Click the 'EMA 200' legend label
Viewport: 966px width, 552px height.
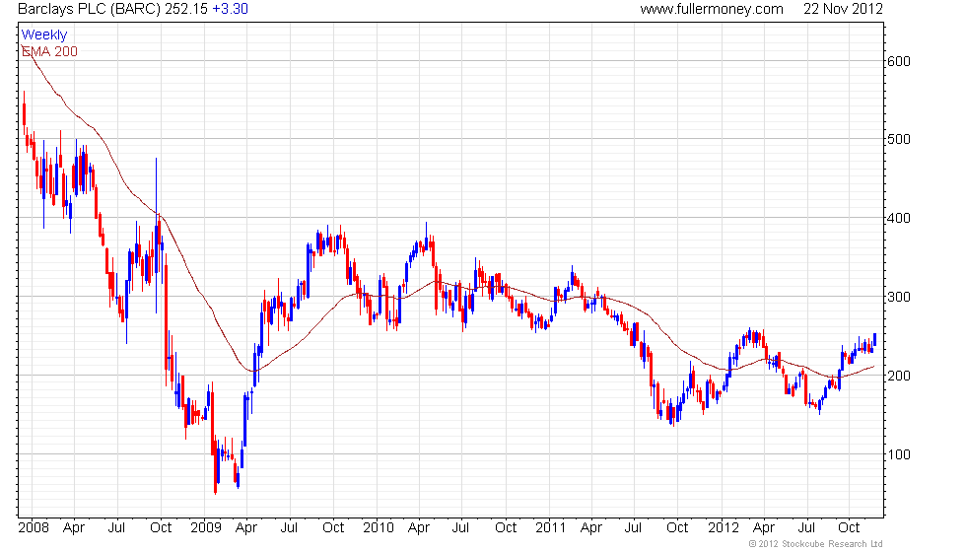coord(49,51)
